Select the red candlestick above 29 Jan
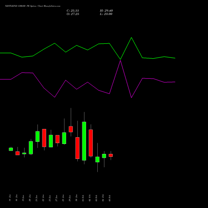The height and width of the screenshot is (208, 208). (x=71, y=129)
